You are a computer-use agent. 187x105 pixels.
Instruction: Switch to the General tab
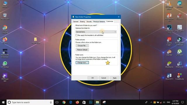pyautogui.click(x=76, y=22)
